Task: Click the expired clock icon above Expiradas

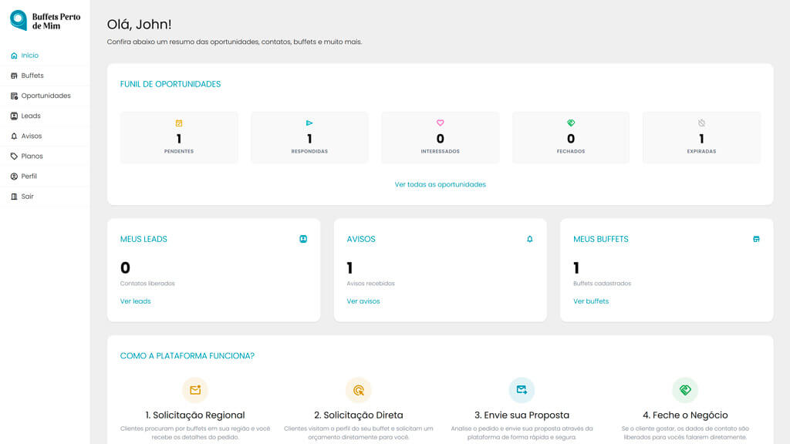Action: (x=701, y=123)
